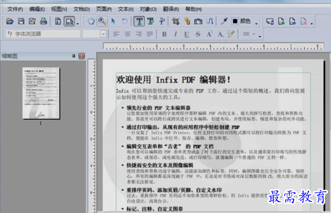Click the bullet 快捷而安全的文本及图像编辑
Screen dimensions: 331x213
(160, 165)
